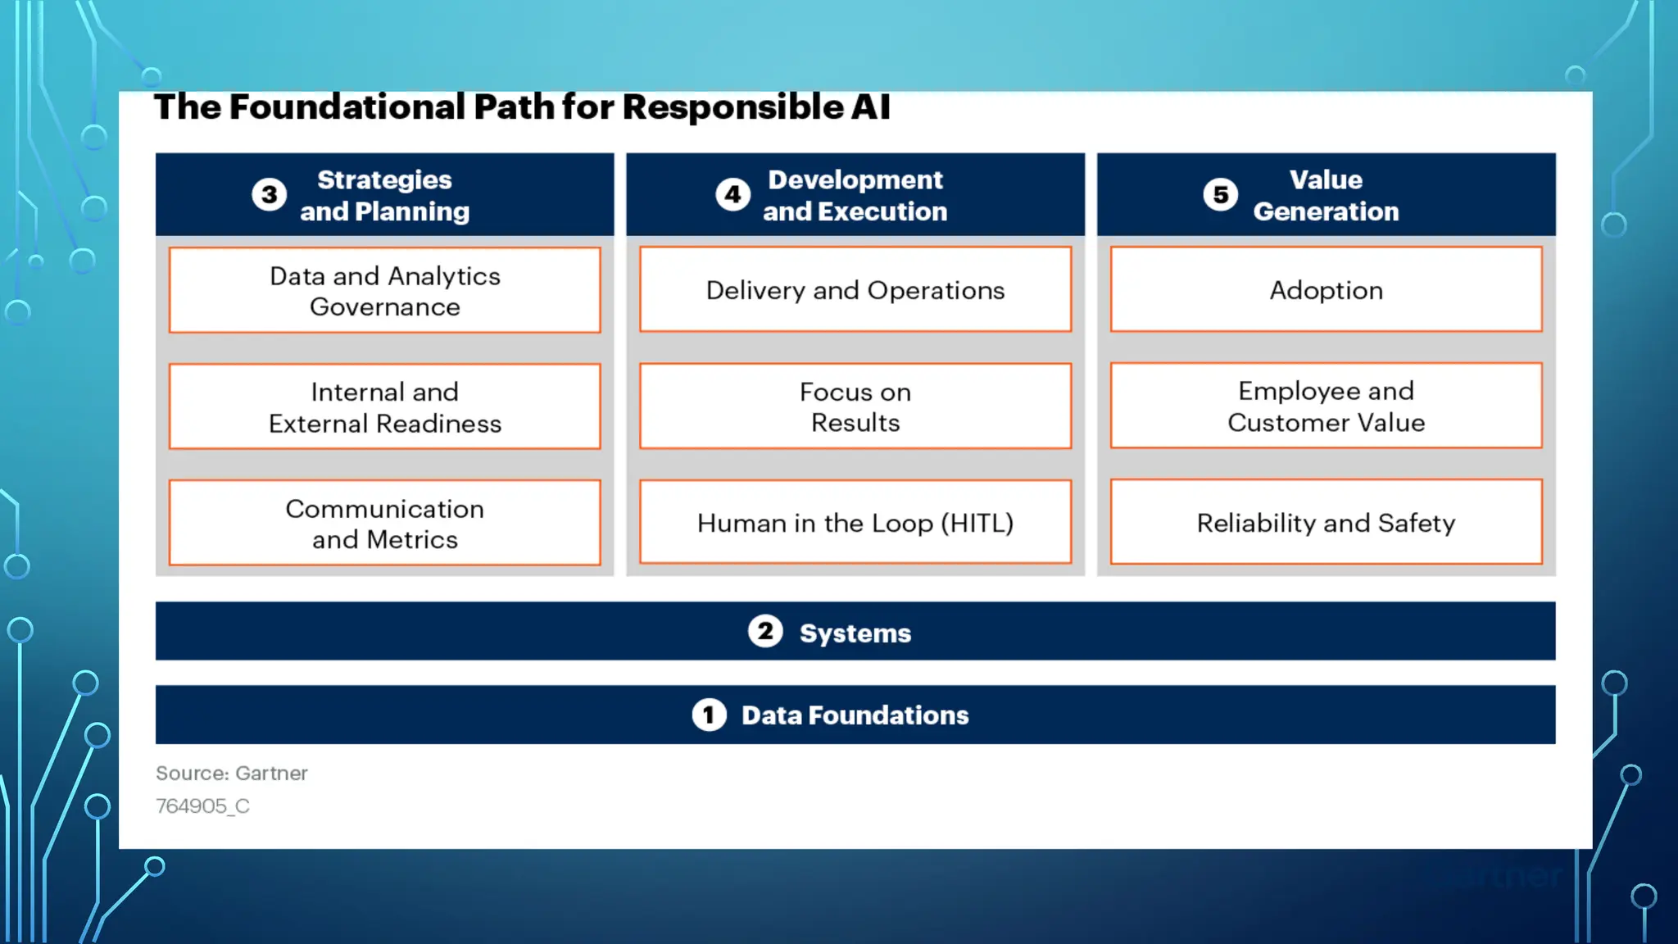The height and width of the screenshot is (944, 1678).
Task: Select the Strategies and Planning header
Action: click(384, 195)
